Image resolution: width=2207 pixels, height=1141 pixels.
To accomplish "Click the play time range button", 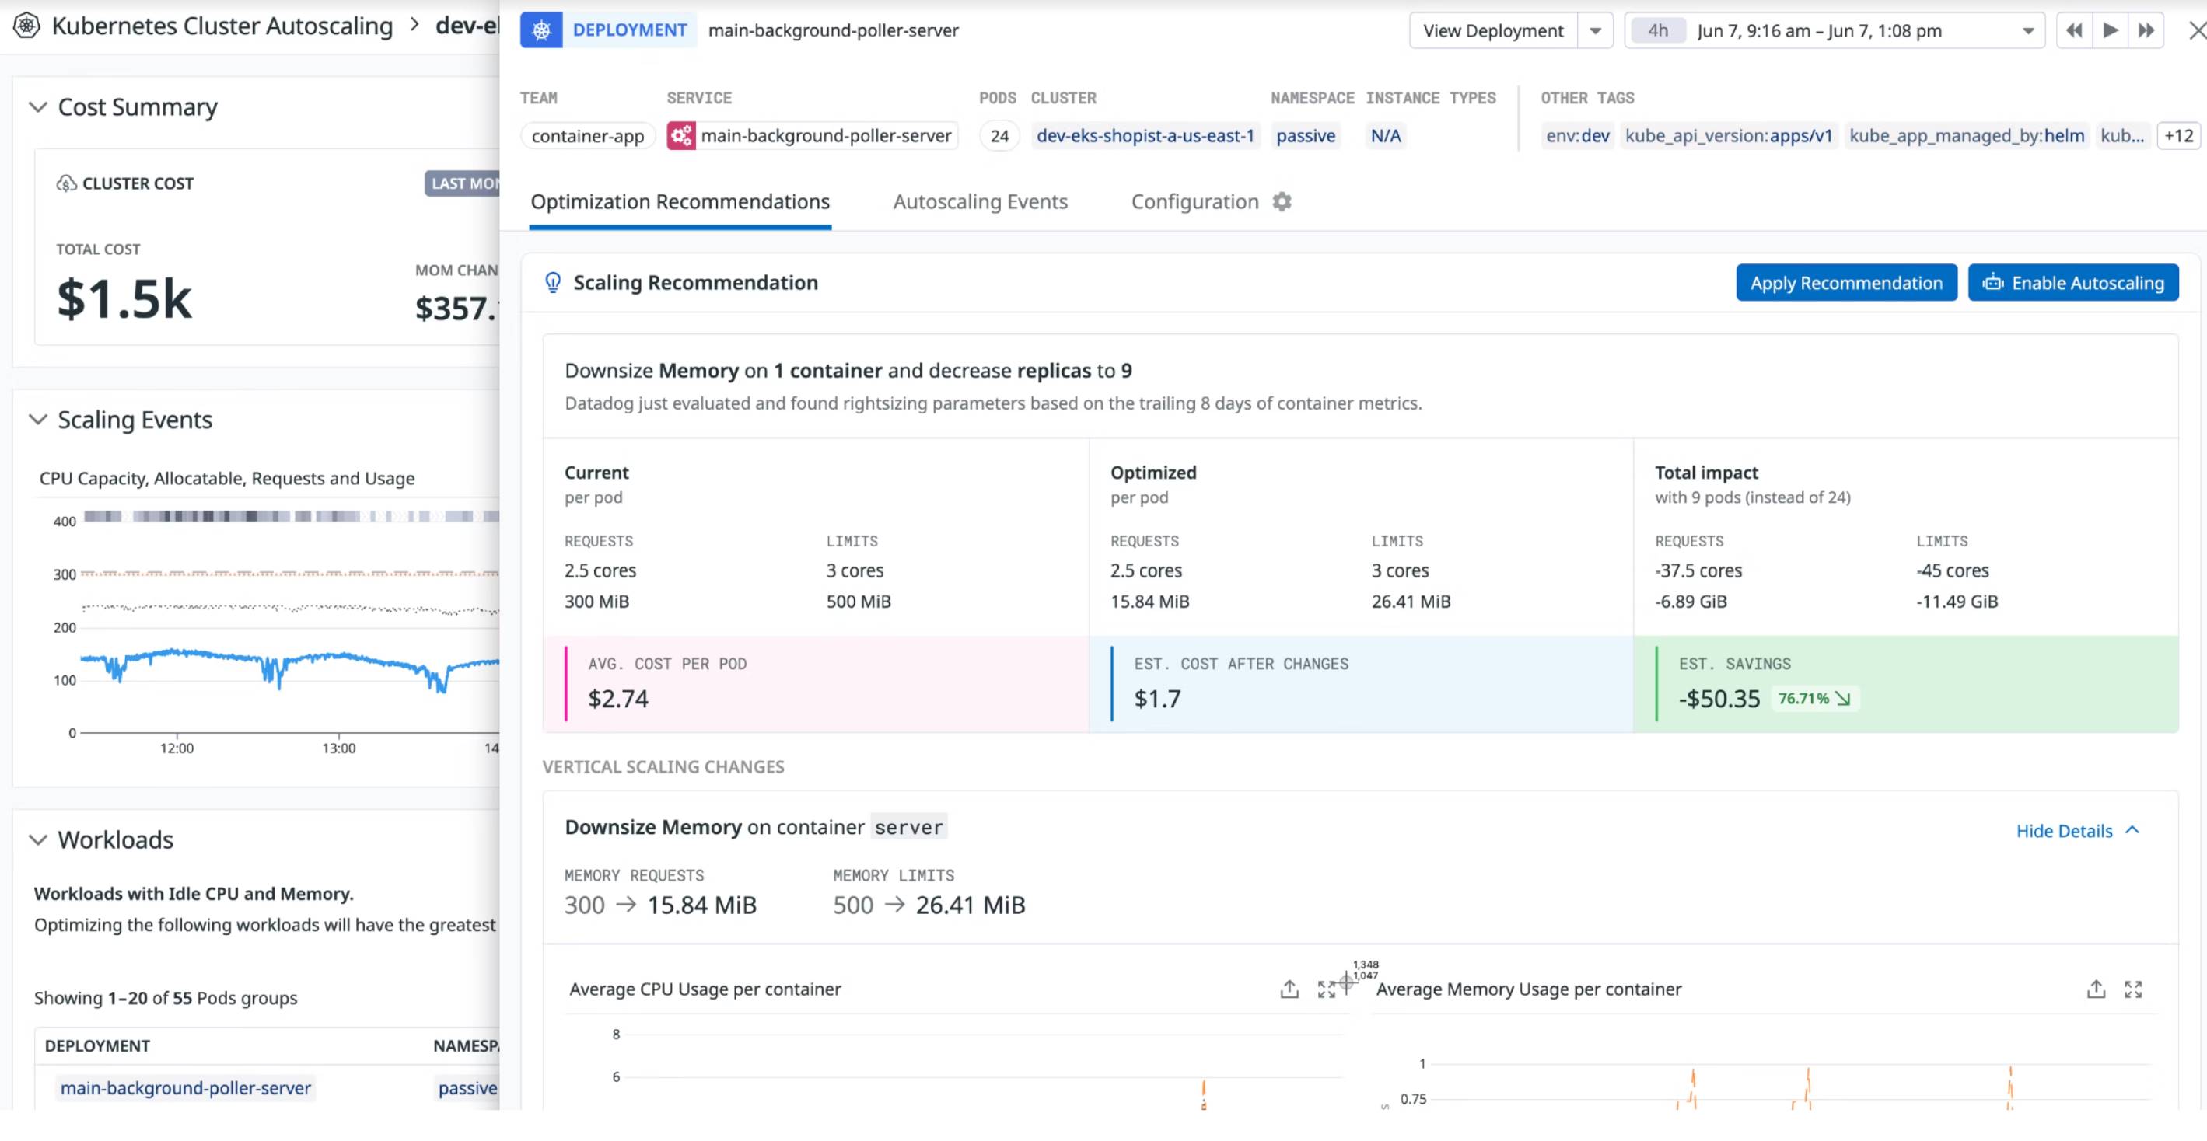I will pyautogui.click(x=2111, y=31).
